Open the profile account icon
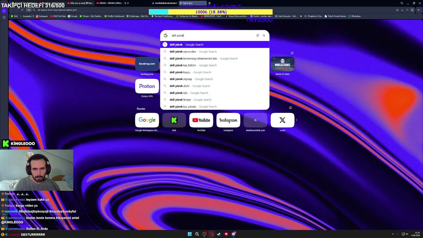The width and height of the screenshot is (423, 238). click(412, 10)
